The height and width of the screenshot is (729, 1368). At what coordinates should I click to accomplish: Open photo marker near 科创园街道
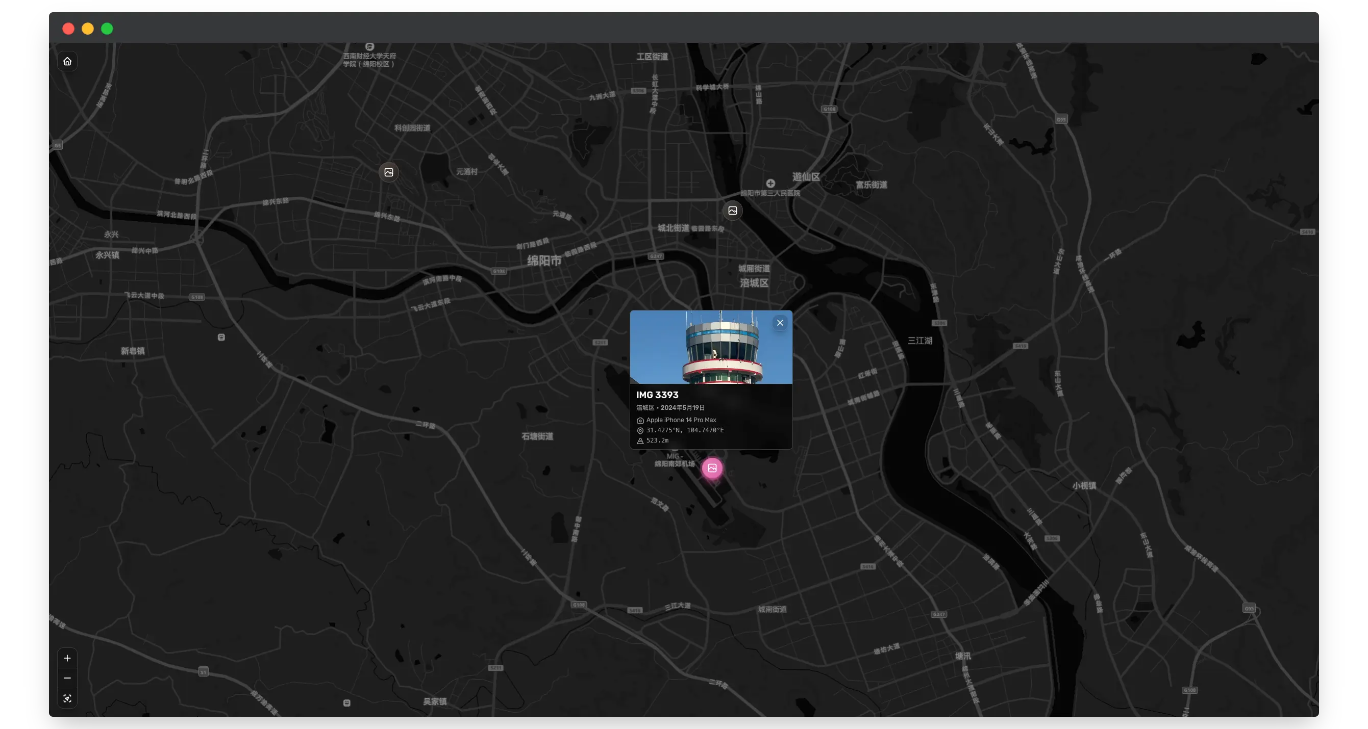point(389,172)
